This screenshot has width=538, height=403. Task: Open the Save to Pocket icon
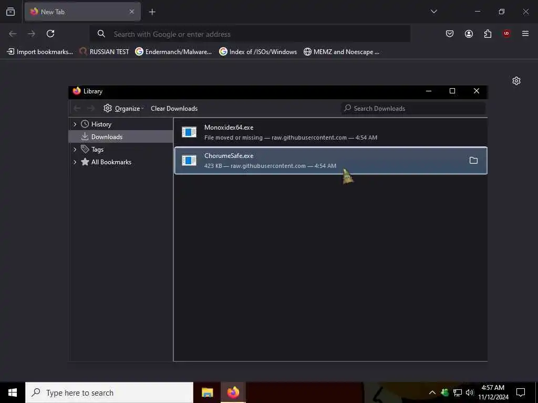point(450,34)
